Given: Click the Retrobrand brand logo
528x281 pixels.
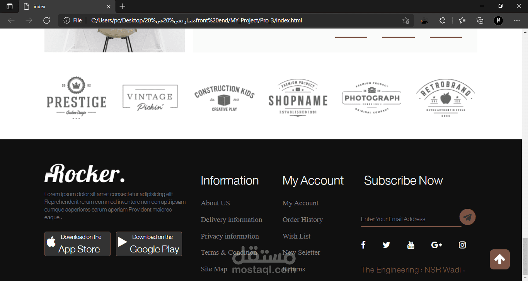Looking at the screenshot, I should [446, 98].
